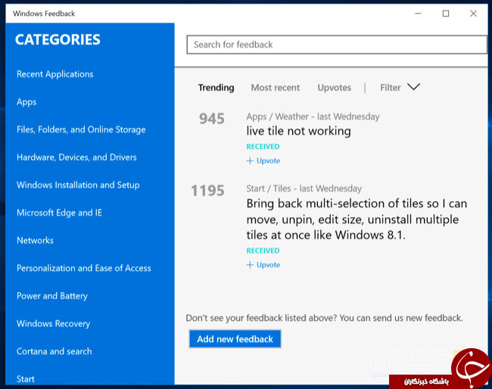
Task: Open the Windows Recovery category
Action: click(x=53, y=323)
